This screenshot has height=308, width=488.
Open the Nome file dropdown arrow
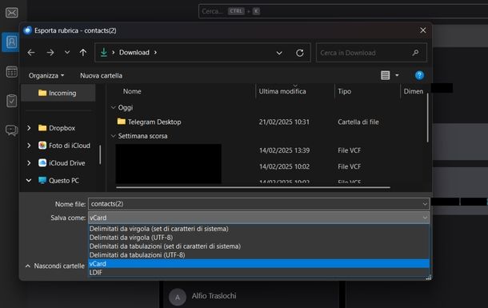425,204
